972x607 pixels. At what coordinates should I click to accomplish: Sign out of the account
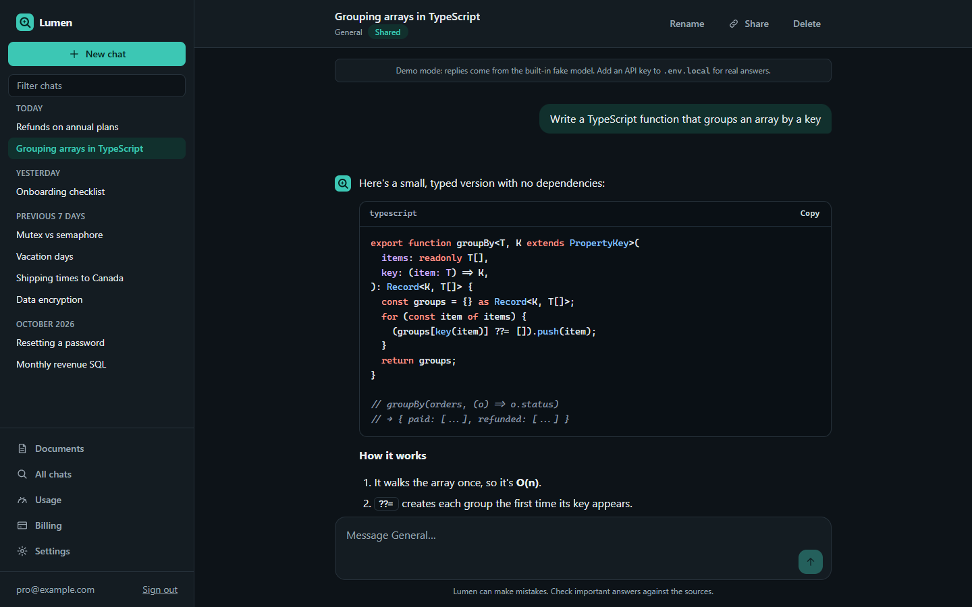(160, 589)
